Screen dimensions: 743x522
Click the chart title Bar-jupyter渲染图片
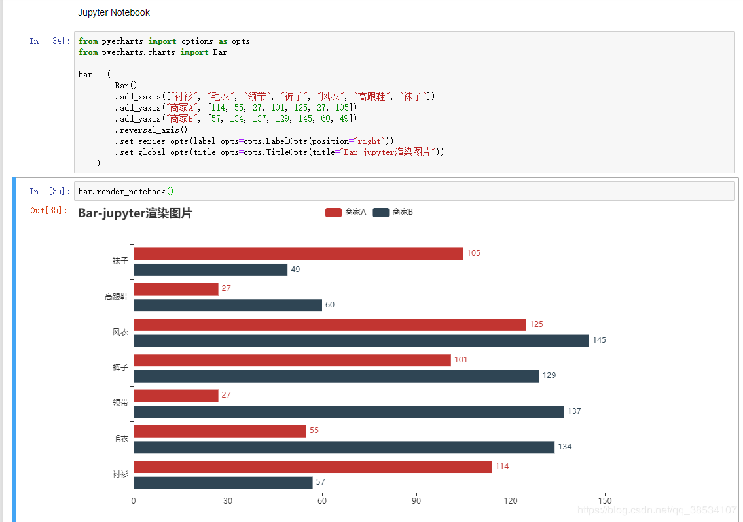[x=135, y=213]
